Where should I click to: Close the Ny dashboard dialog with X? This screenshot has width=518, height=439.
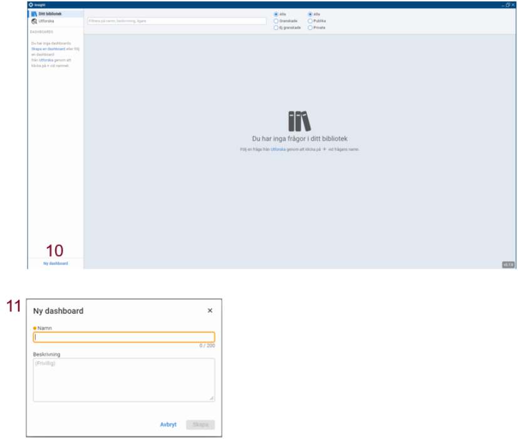tap(210, 311)
